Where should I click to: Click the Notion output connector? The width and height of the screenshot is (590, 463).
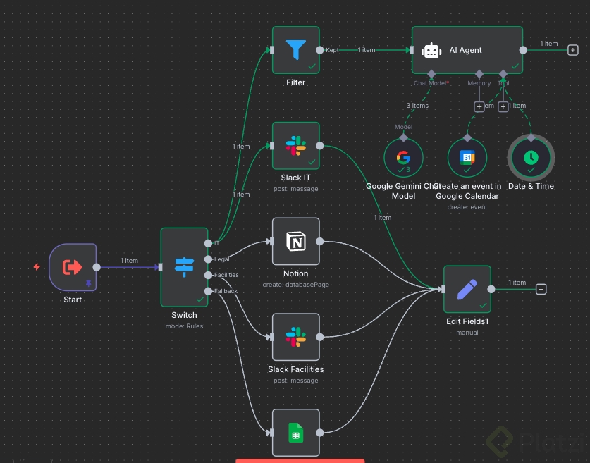click(320, 242)
